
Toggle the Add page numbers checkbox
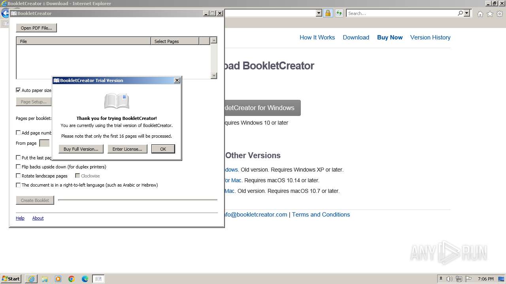(x=18, y=133)
